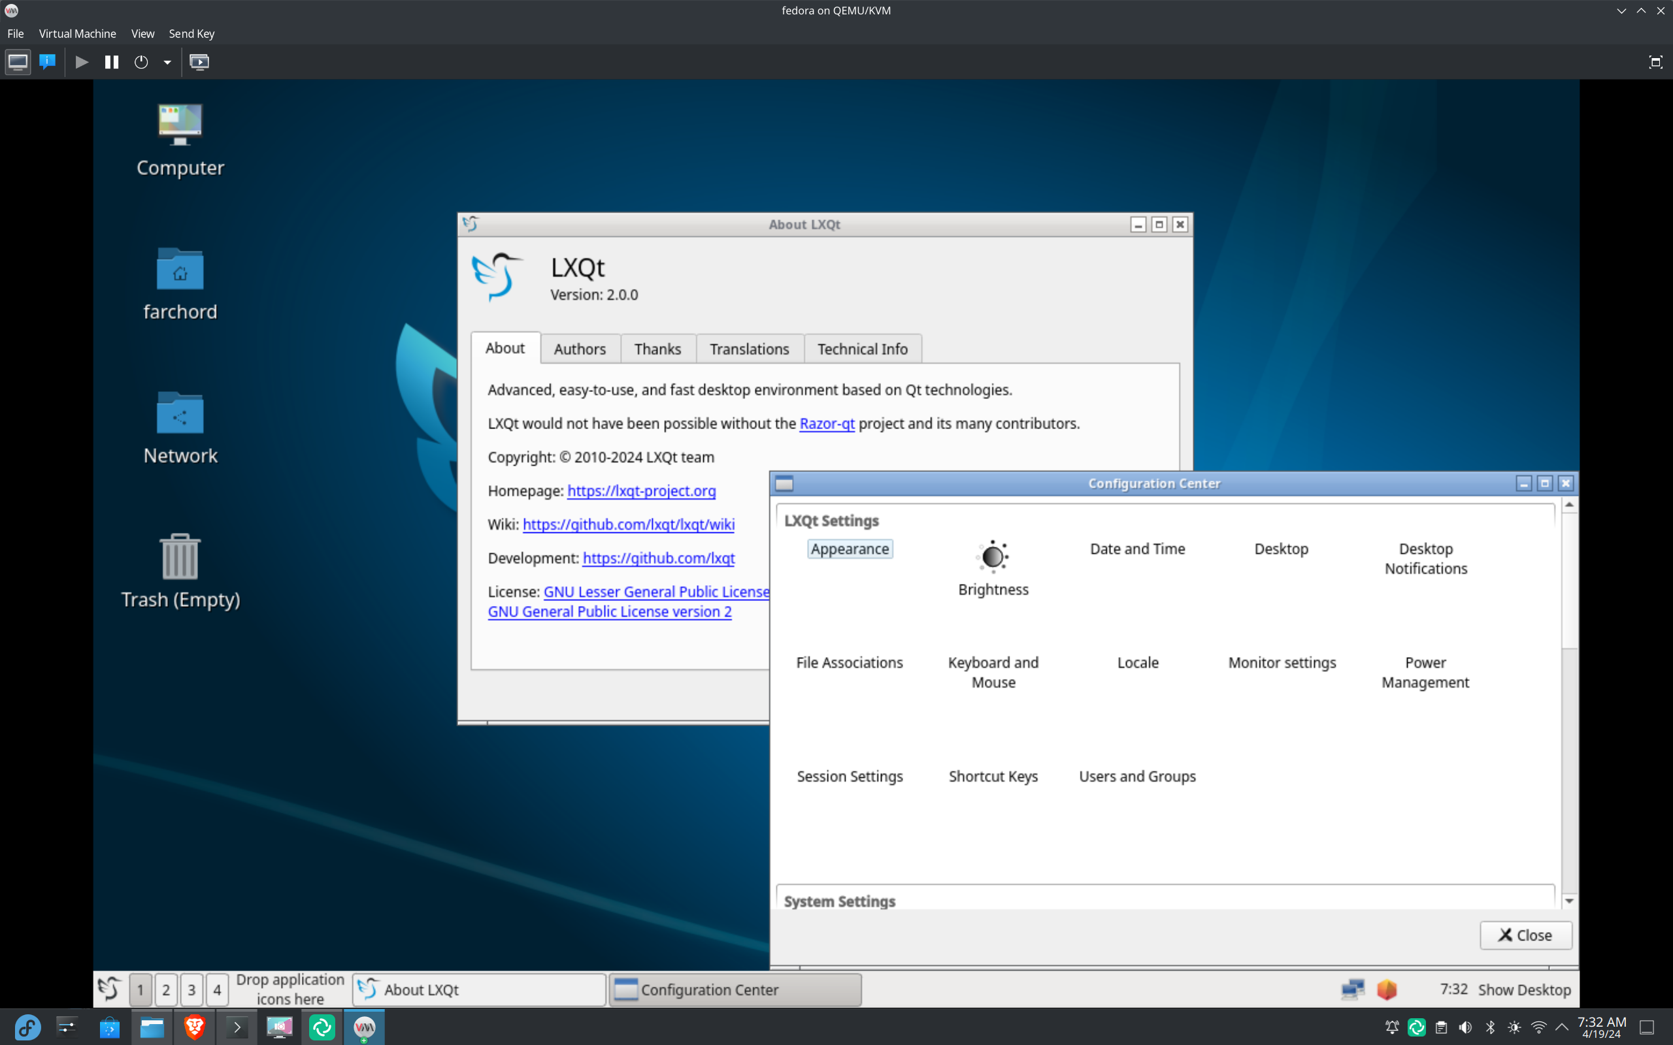Expand hidden system tray icons
This screenshot has height=1045, width=1673.
pos(1562,1028)
